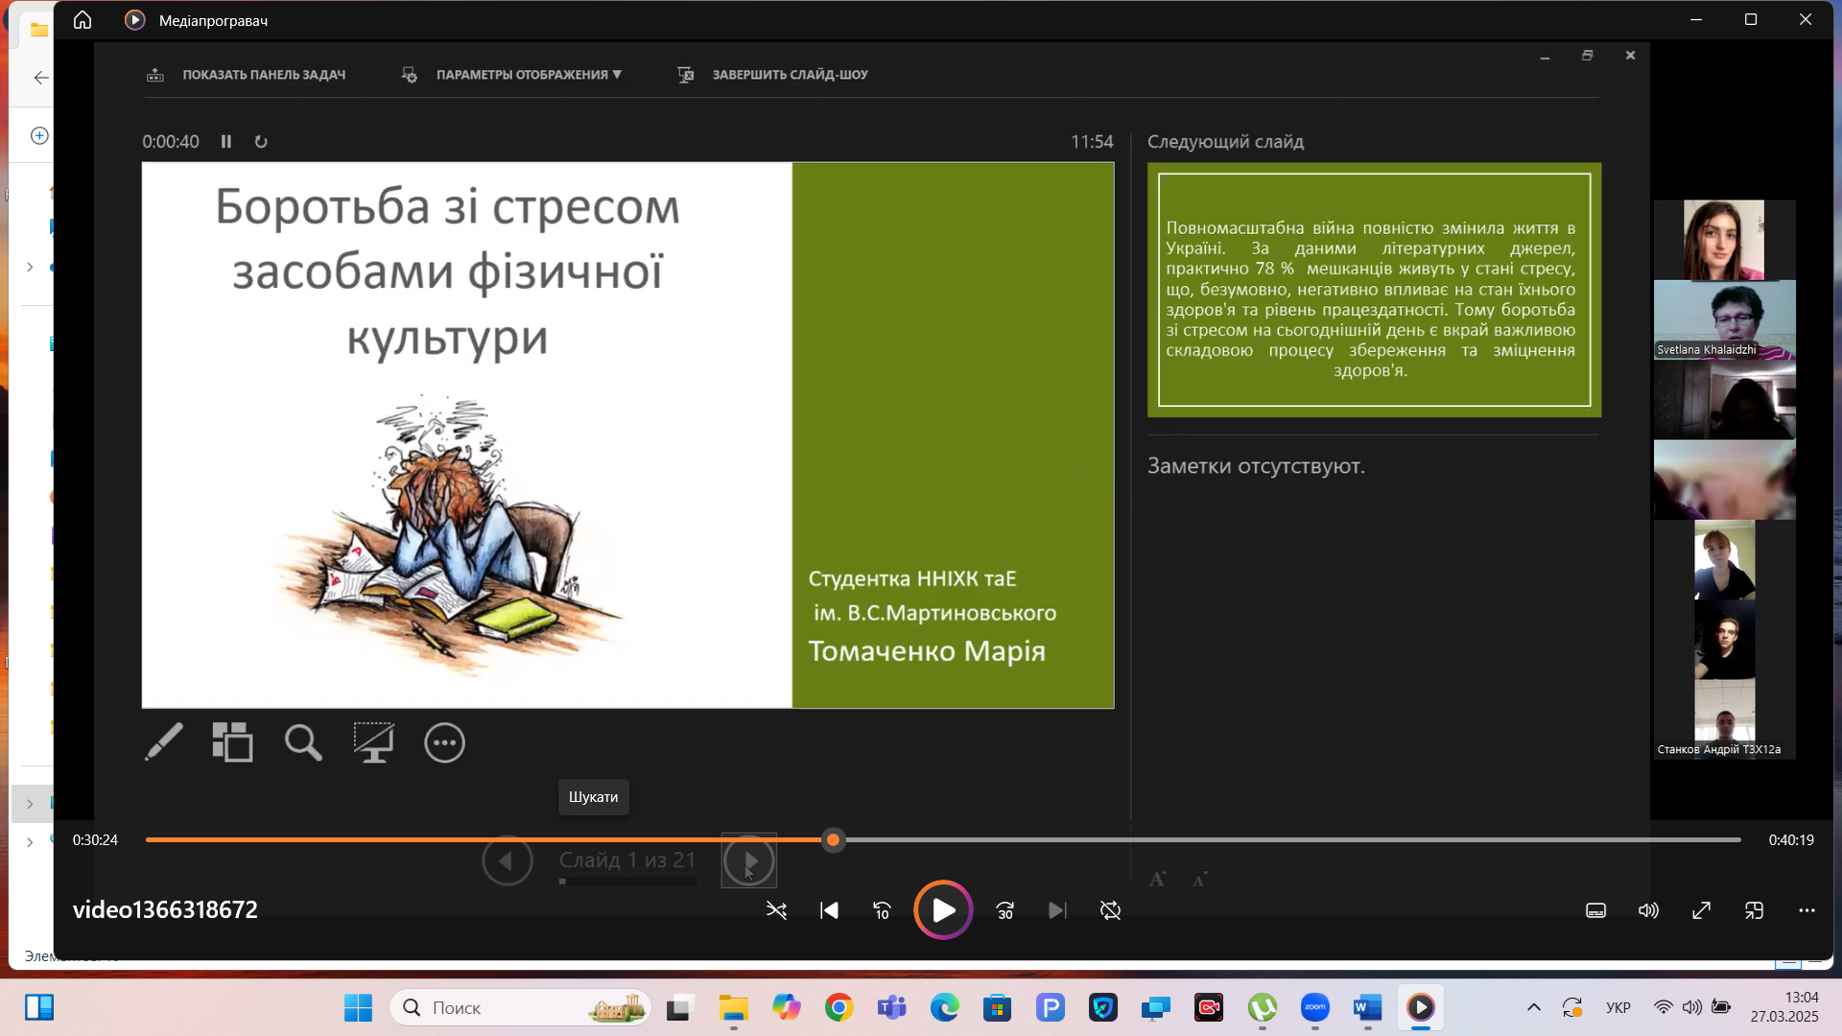Switch to mini player view
1842x1036 pixels.
[1754, 910]
